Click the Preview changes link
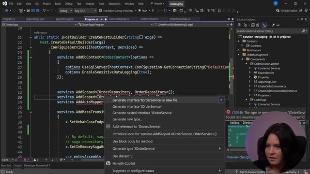310x174 pixels. 238,157
